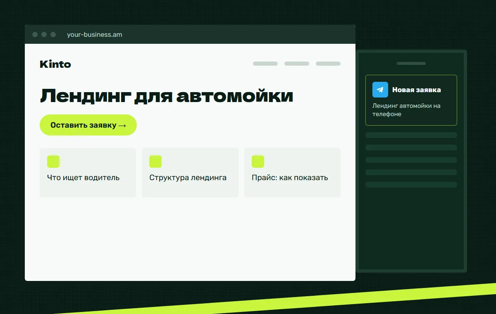496x314 pixels.
Task: Click the icon in 'Прайс: как показать' card
Action: pyautogui.click(x=258, y=162)
